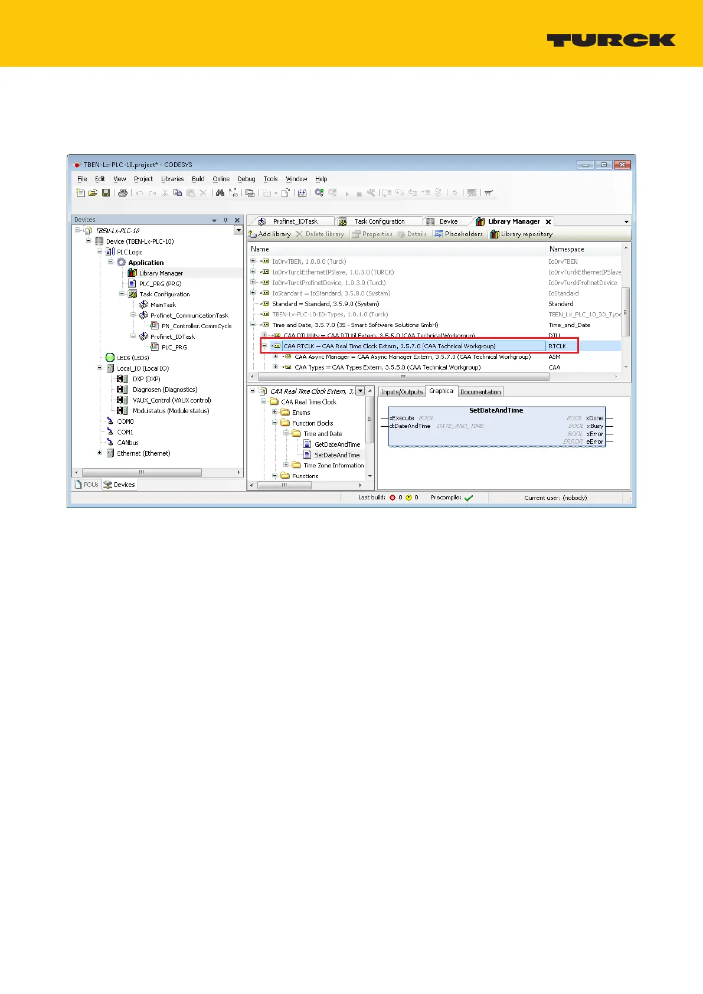
Task: Click the DXP (DXP) module icon
Action: coord(123,379)
